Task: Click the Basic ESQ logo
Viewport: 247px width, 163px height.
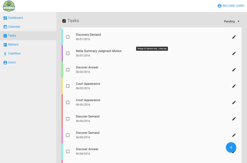Action: tap(9, 6)
